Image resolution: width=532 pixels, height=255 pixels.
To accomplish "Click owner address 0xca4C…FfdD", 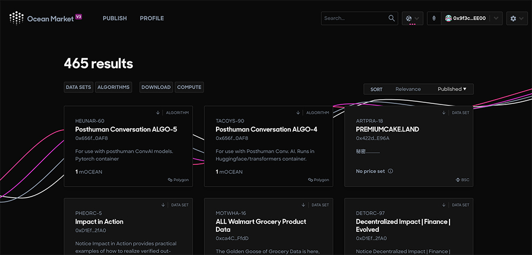I will 232,238.
